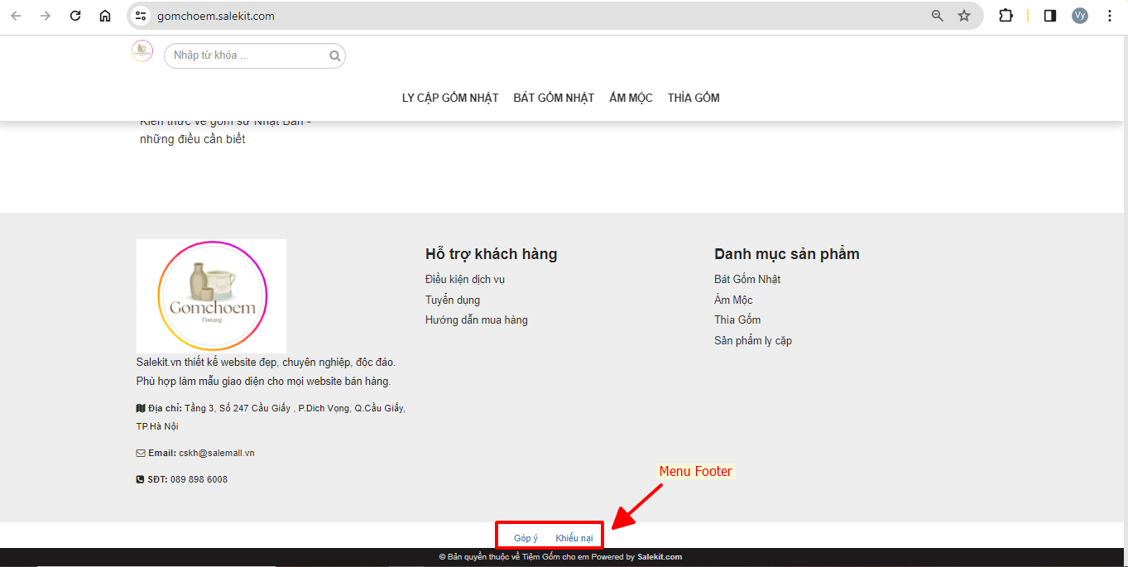The height and width of the screenshot is (567, 1128).
Task: Focus the keyword search input field
Action: pos(247,55)
